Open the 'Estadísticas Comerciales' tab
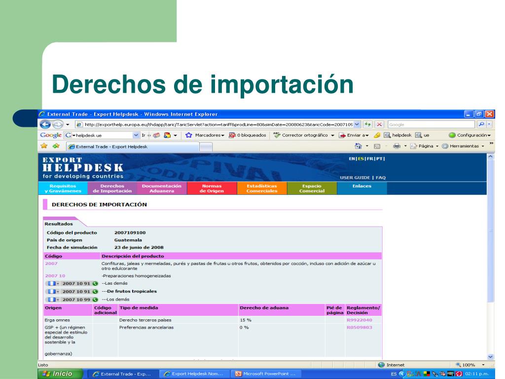This screenshot has width=505, height=379. (x=262, y=189)
